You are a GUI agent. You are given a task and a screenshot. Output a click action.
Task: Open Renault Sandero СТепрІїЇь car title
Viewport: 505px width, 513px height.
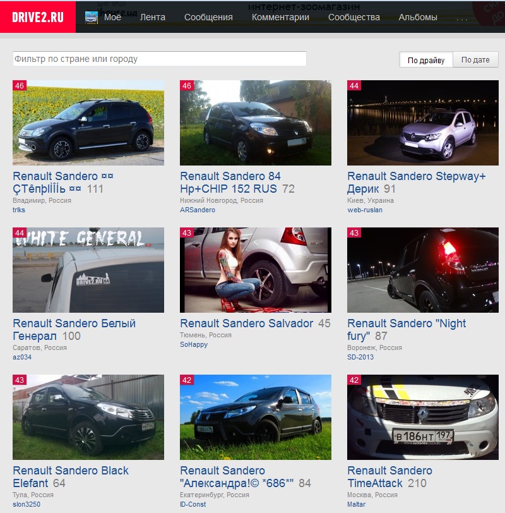point(63,182)
